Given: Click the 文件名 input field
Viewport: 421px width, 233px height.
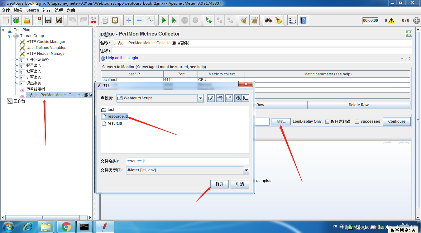Looking at the screenshot, I should tap(187, 161).
